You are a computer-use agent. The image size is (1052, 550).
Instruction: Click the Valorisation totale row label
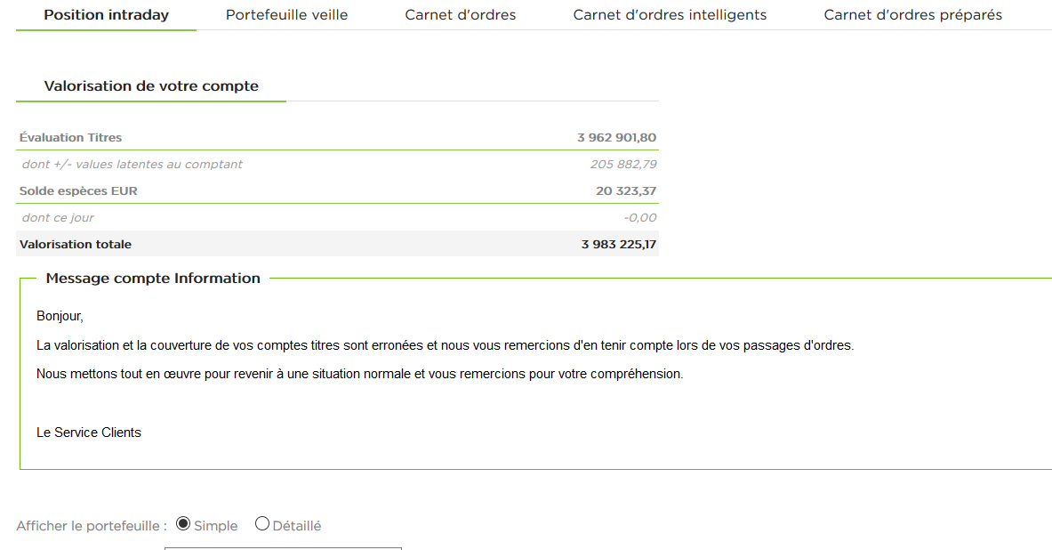[76, 245]
